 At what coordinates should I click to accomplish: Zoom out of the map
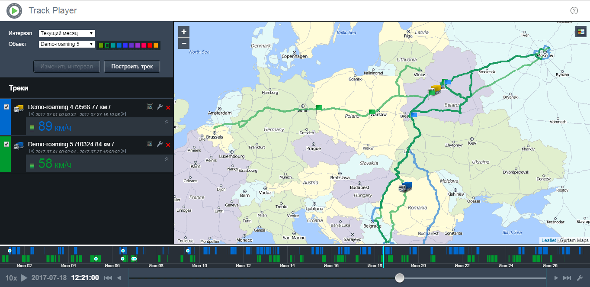(x=184, y=43)
